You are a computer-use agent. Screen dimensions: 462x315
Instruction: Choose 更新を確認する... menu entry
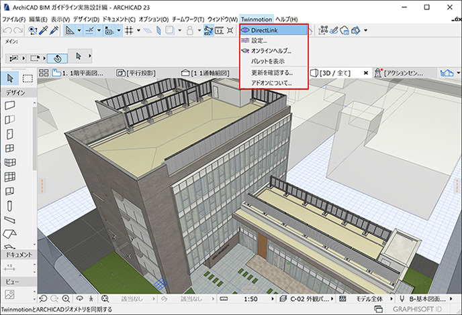click(x=274, y=72)
